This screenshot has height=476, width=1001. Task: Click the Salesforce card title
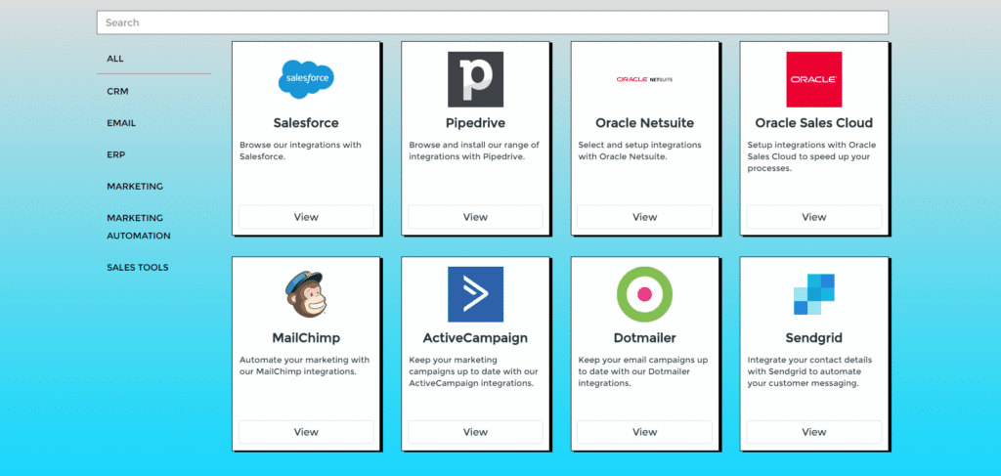pyautogui.click(x=306, y=122)
